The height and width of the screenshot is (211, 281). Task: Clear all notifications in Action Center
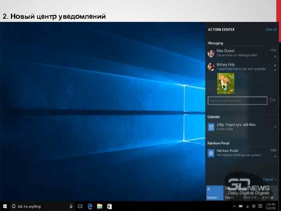click(x=271, y=29)
